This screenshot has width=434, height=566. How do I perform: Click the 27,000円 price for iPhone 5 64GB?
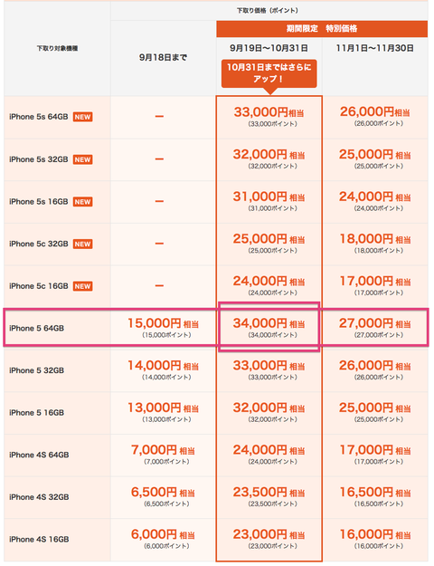375,328
